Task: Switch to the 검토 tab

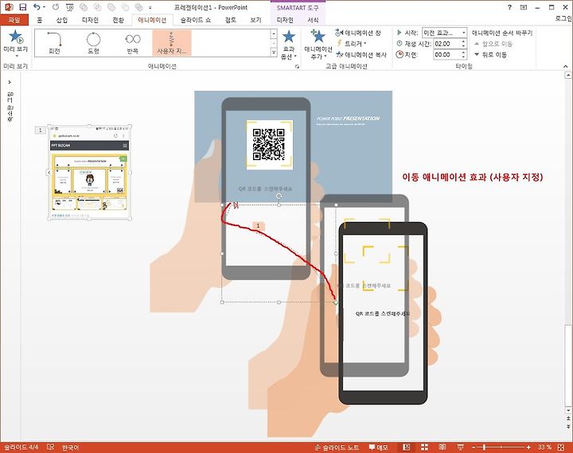Action: click(x=231, y=20)
